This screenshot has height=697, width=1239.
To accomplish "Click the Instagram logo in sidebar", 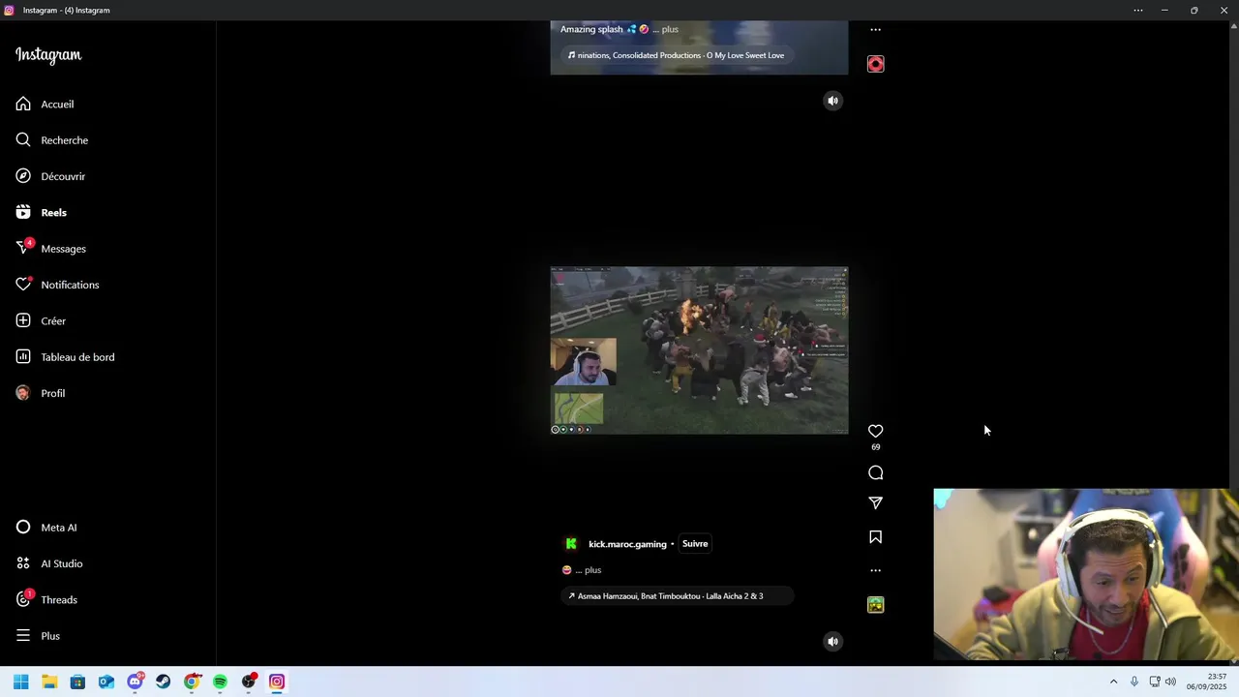I will (x=48, y=55).
